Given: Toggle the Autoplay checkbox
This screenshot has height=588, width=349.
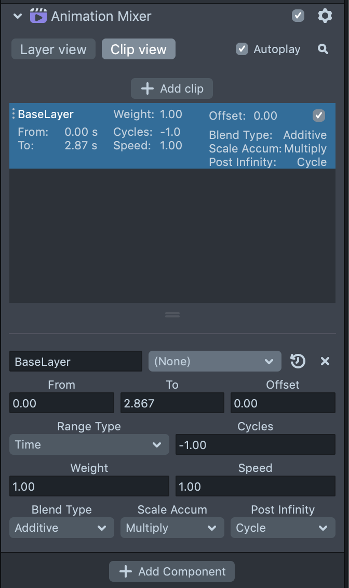Looking at the screenshot, I should tap(242, 49).
